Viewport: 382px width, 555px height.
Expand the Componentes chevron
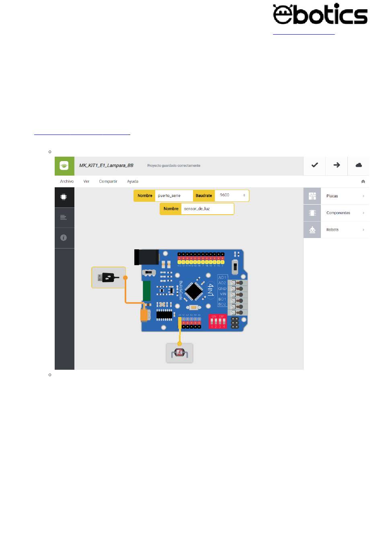[x=363, y=213]
